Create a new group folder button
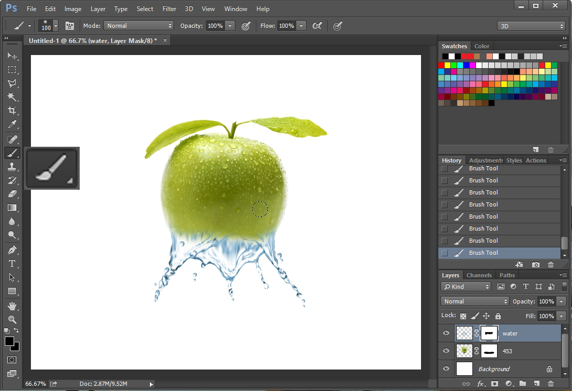572x391 pixels. (522, 383)
